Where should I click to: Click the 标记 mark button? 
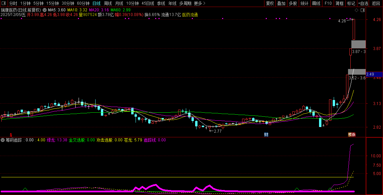[x=351, y=3]
